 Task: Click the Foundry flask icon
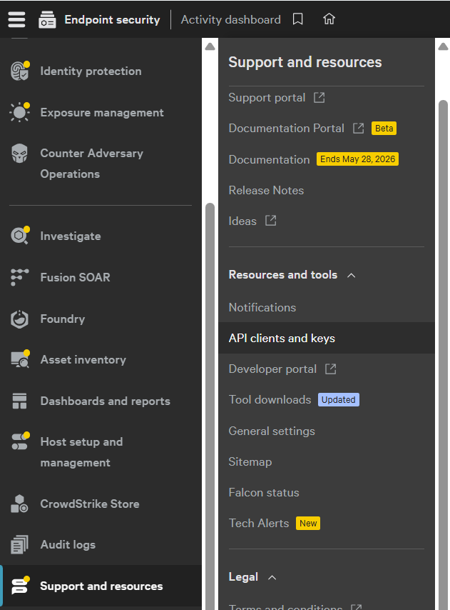point(19,319)
